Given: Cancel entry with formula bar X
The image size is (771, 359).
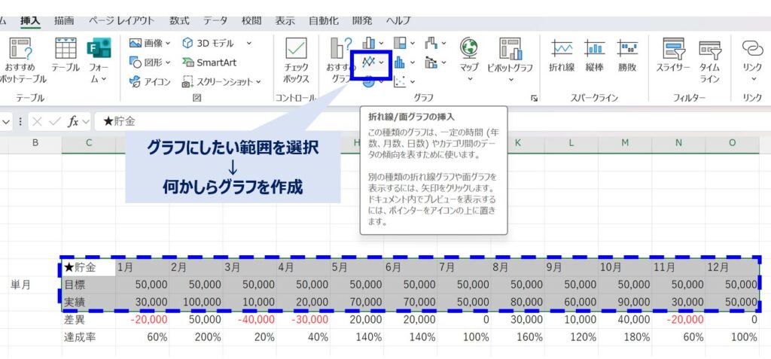Looking at the screenshot, I should point(36,121).
